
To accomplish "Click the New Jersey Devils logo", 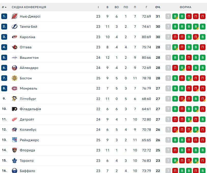I will 15,17.
